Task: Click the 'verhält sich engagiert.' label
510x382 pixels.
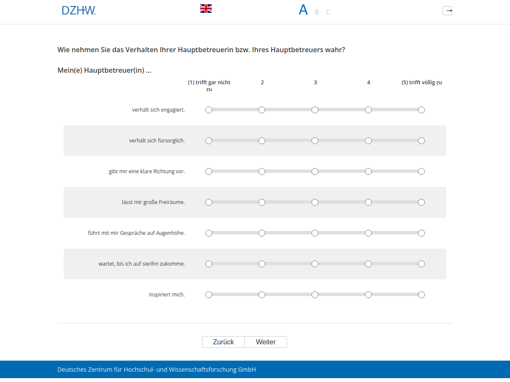Action: tap(158, 110)
